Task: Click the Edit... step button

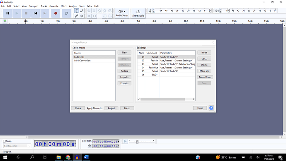Action: pos(204,59)
